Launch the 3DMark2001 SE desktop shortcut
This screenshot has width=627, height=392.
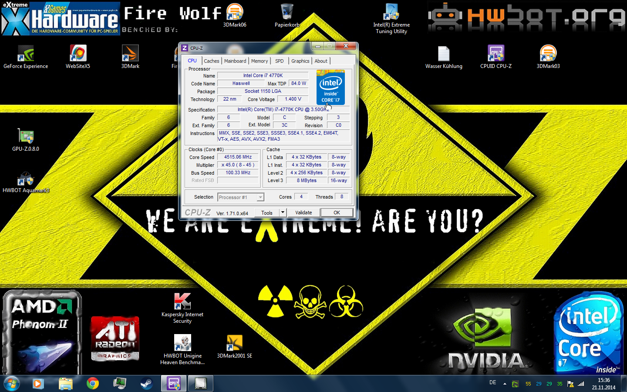(235, 347)
